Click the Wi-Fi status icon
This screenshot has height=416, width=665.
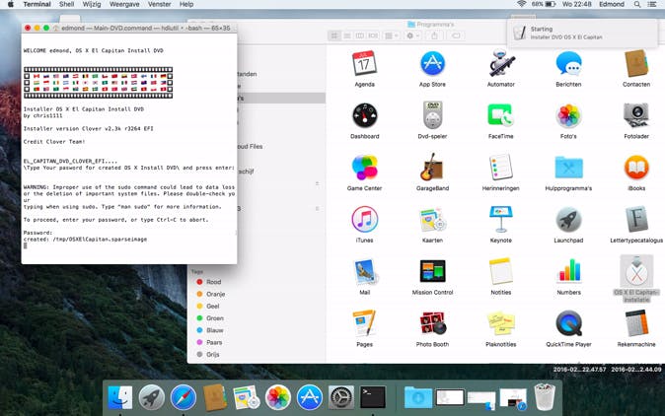[x=522, y=4]
